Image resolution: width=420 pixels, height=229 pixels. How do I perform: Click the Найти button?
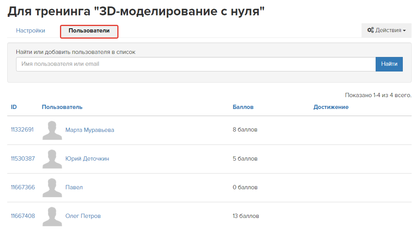pos(389,64)
